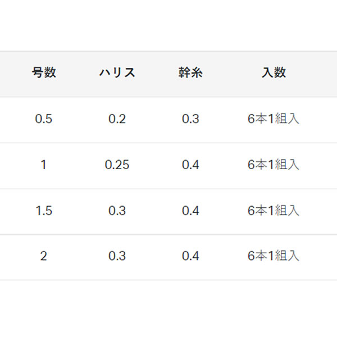Click 幹糸 value 0.3 in first row
The width and height of the screenshot is (337, 337).
pyautogui.click(x=190, y=119)
